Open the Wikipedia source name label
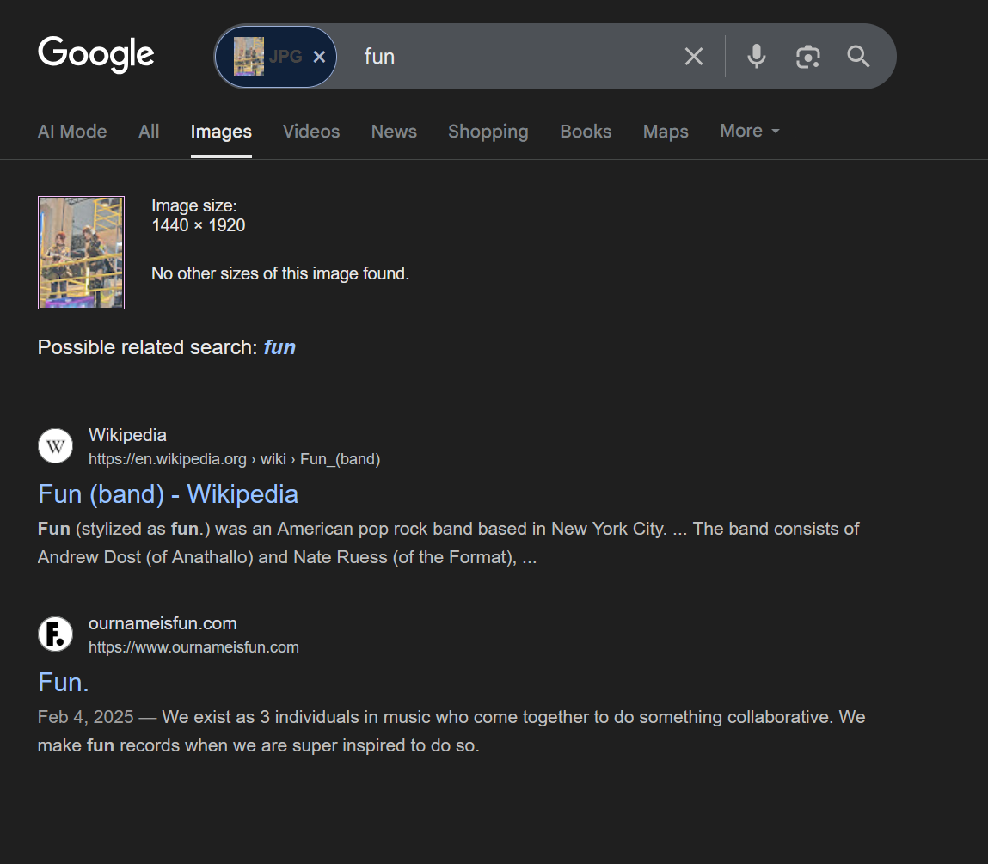 pos(127,435)
